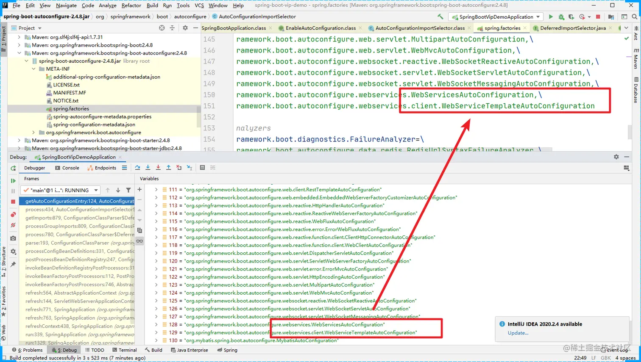The width and height of the screenshot is (641, 362).
Task: Expand variable entry 111
Action: 156,190
